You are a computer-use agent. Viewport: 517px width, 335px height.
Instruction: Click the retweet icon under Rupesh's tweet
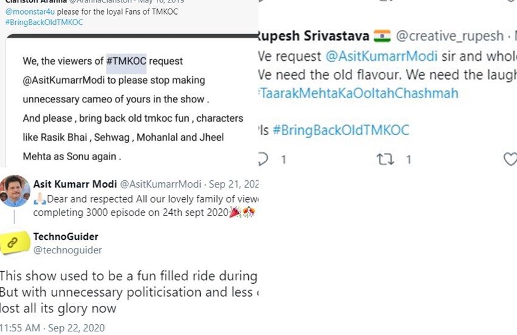pyautogui.click(x=384, y=159)
